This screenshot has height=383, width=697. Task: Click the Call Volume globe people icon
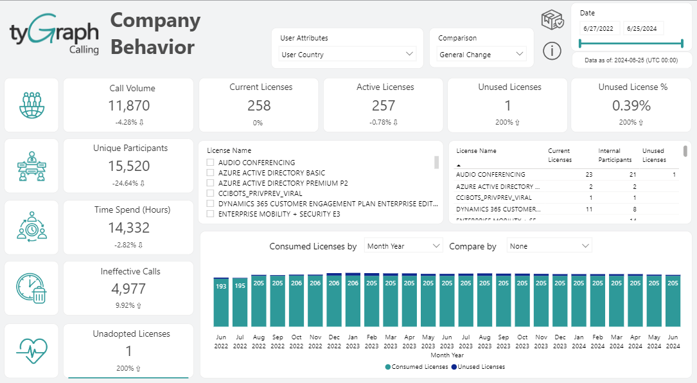[31, 105]
